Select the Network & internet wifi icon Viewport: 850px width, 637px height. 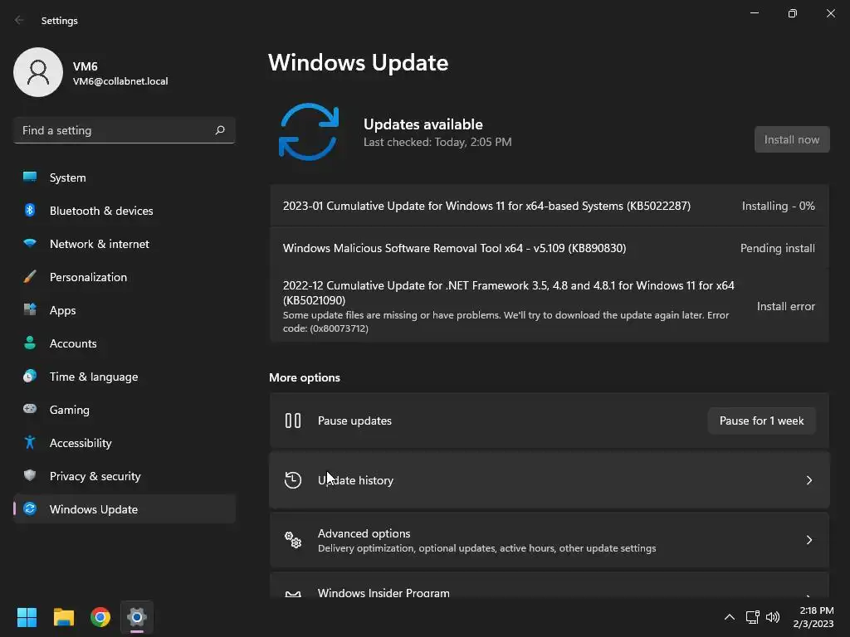(30, 244)
